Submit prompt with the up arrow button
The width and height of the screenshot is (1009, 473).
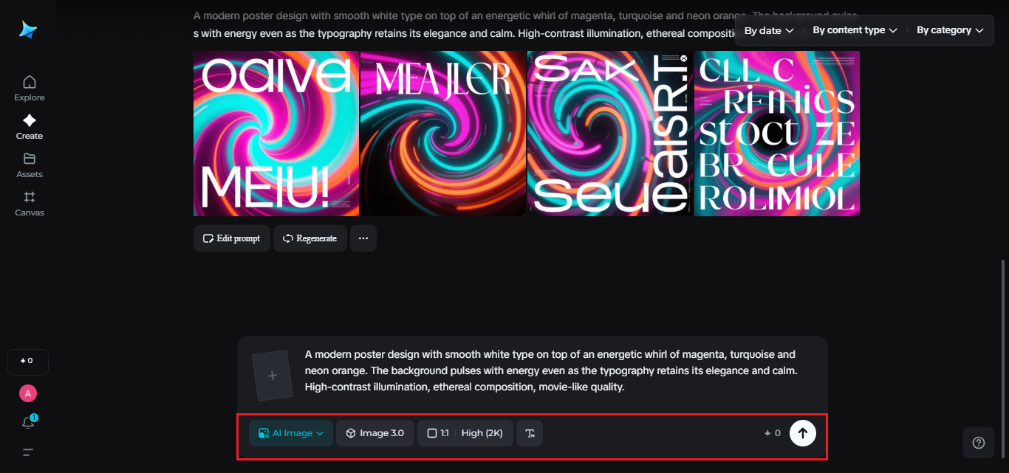tap(803, 433)
